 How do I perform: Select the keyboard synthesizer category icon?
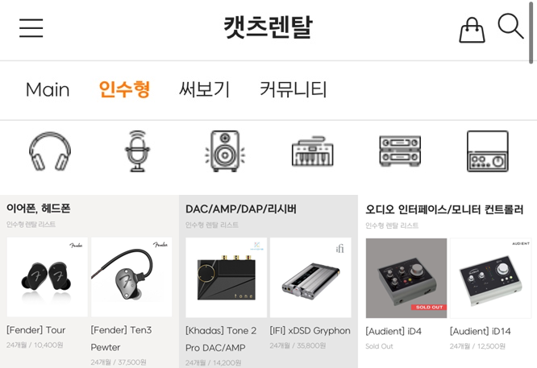312,151
